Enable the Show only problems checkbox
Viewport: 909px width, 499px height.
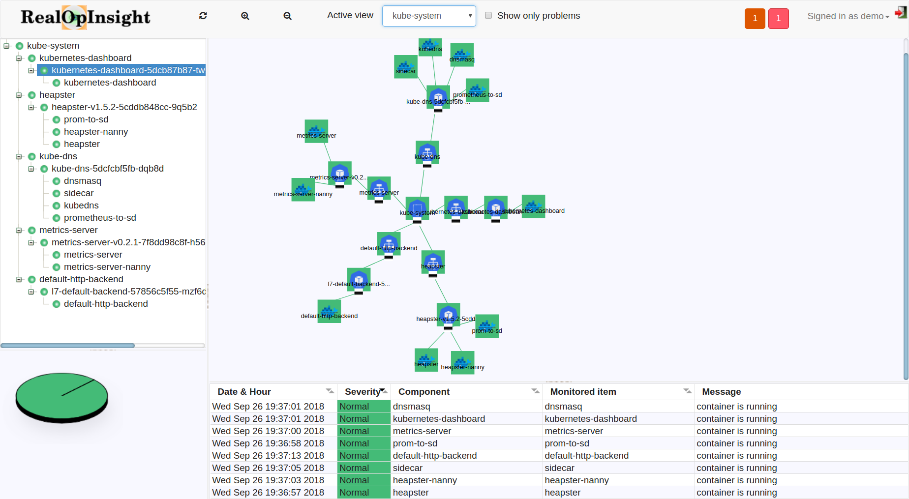[x=488, y=15]
